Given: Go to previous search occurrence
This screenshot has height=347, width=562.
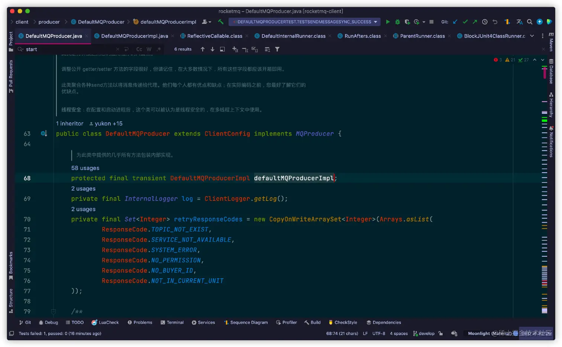Looking at the screenshot, I should click(x=203, y=49).
